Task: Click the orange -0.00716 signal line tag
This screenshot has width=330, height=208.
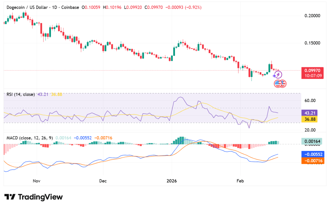Action: pyautogui.click(x=313, y=161)
